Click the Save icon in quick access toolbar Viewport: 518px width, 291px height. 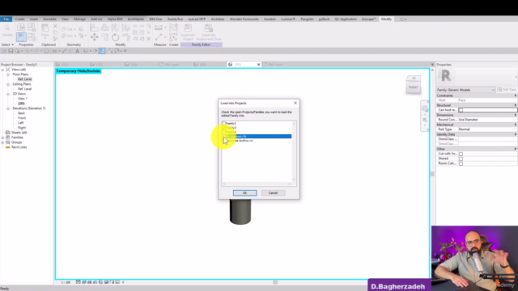coord(11,51)
